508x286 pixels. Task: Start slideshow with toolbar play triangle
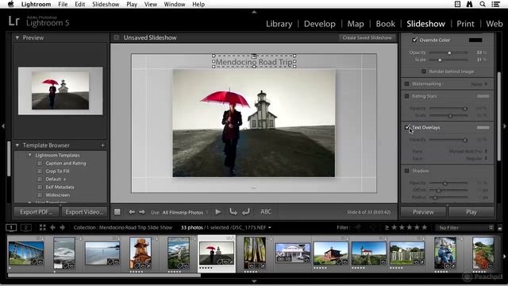click(x=218, y=212)
